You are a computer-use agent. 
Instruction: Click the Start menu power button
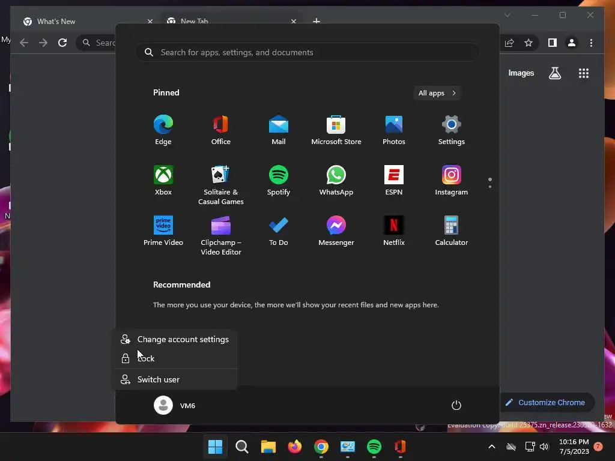pyautogui.click(x=456, y=405)
